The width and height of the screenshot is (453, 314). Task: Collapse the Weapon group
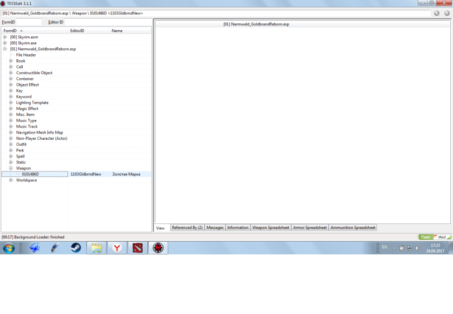coord(11,168)
